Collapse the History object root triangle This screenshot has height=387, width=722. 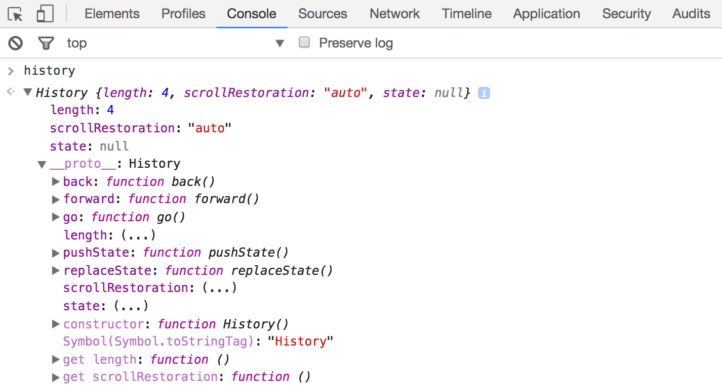(28, 93)
